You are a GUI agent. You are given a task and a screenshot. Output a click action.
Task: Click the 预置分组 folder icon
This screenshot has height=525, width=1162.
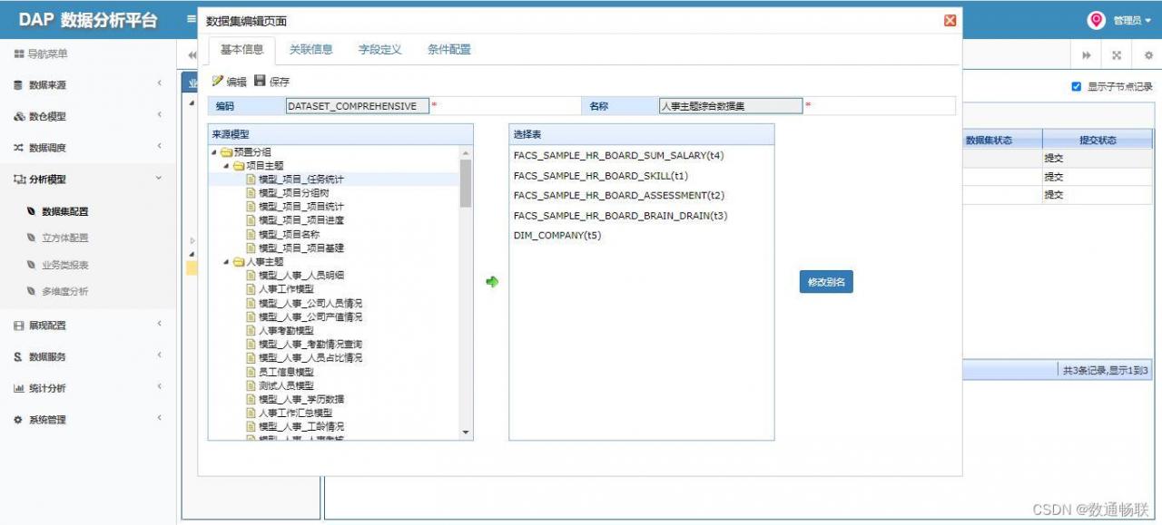point(226,152)
